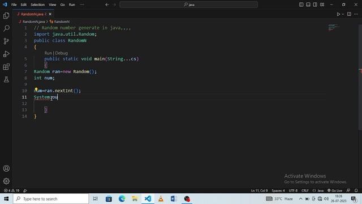Click the VS Code logo icon
The height and width of the screenshot is (204, 362).
tap(5, 5)
